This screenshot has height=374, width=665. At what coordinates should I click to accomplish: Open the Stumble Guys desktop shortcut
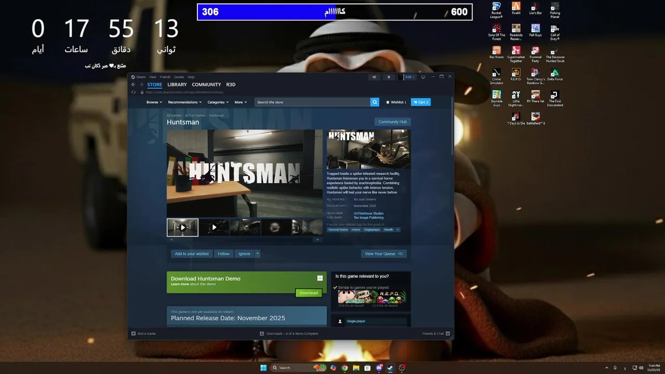(x=497, y=99)
